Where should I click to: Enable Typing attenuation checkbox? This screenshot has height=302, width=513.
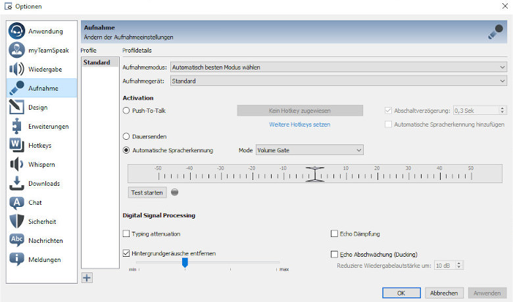pyautogui.click(x=126, y=234)
